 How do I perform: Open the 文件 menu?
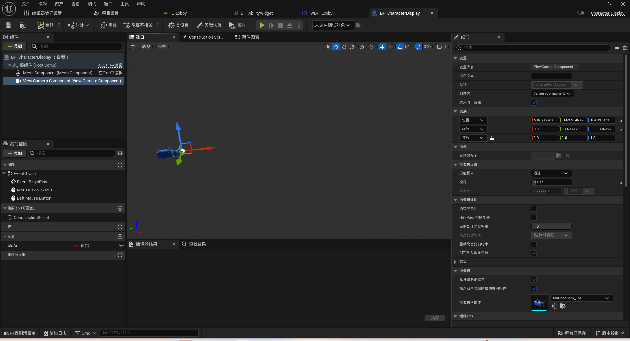pos(26,4)
